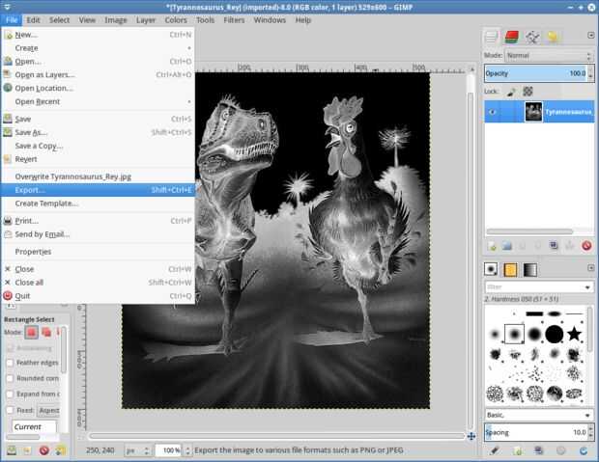Choose Quit from the File menu

[98, 296]
